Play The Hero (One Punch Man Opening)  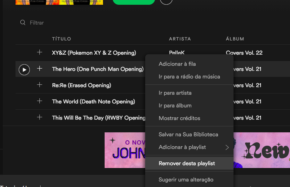tap(24, 70)
